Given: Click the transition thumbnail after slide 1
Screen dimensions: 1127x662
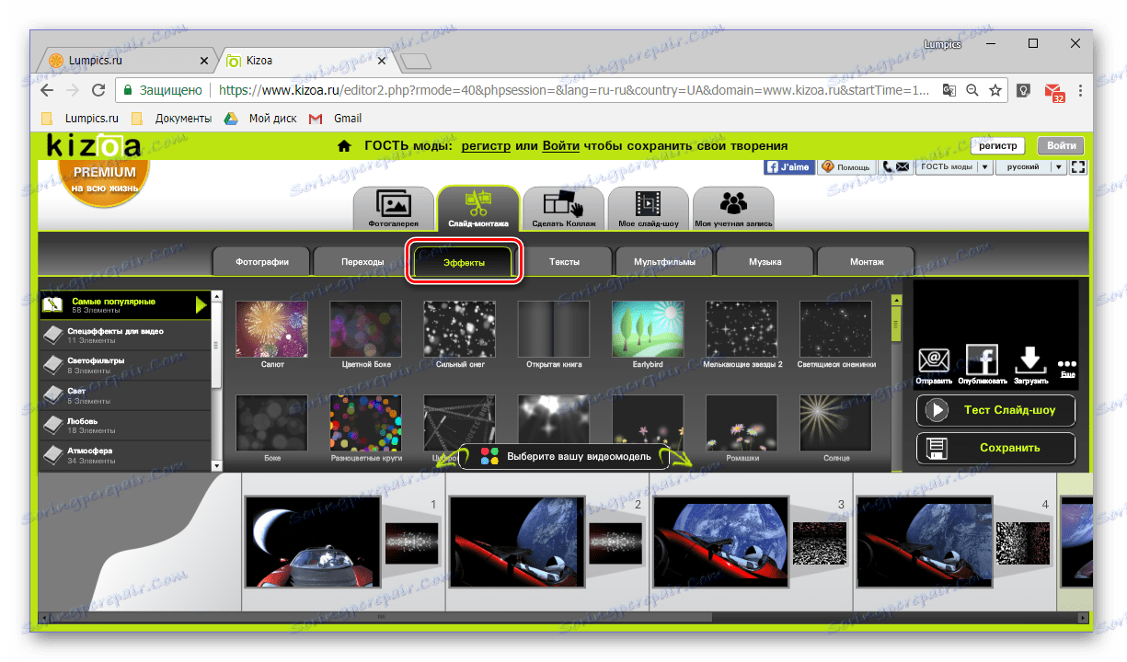Looking at the screenshot, I should [411, 544].
